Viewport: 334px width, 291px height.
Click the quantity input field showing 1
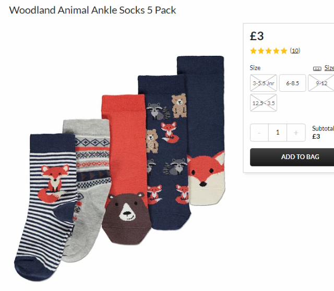[278, 132]
